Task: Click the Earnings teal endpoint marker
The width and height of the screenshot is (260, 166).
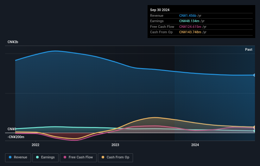Action: point(255,131)
